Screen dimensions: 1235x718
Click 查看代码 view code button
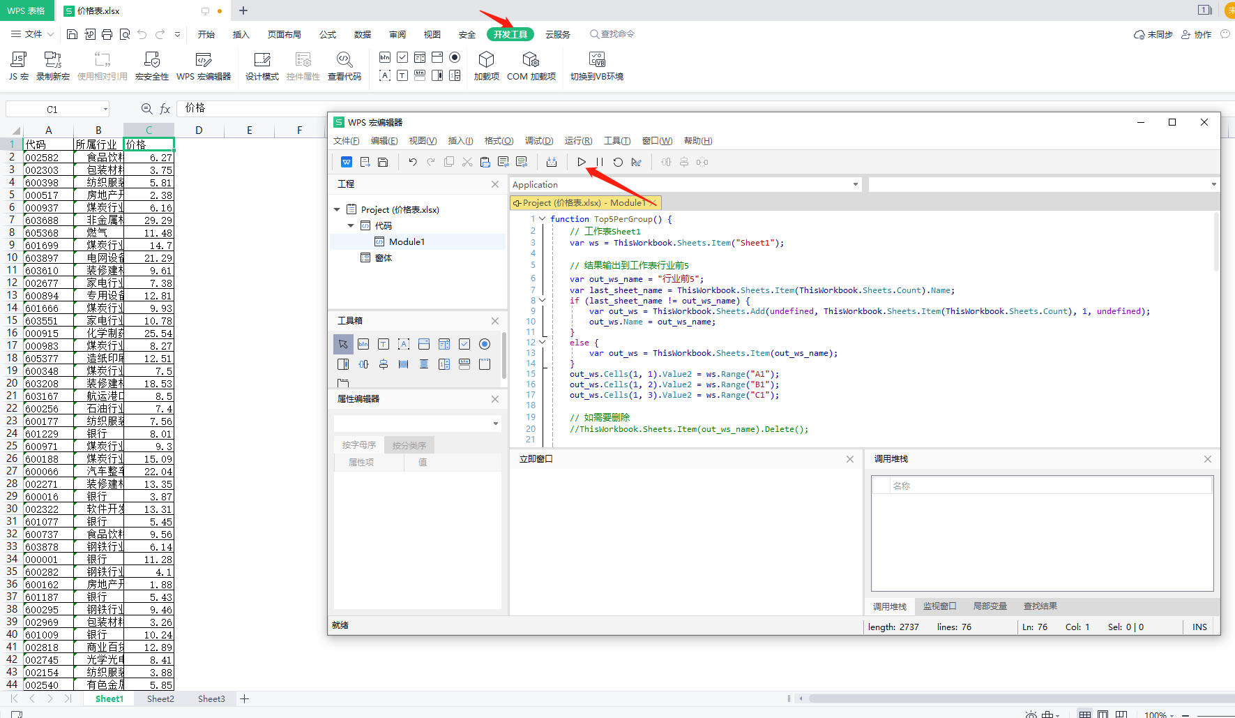click(x=344, y=66)
